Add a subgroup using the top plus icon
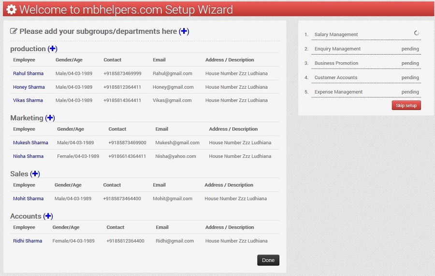 pos(184,31)
